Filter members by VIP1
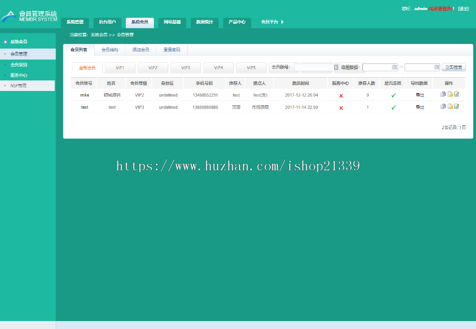476x329 pixels. coord(120,68)
